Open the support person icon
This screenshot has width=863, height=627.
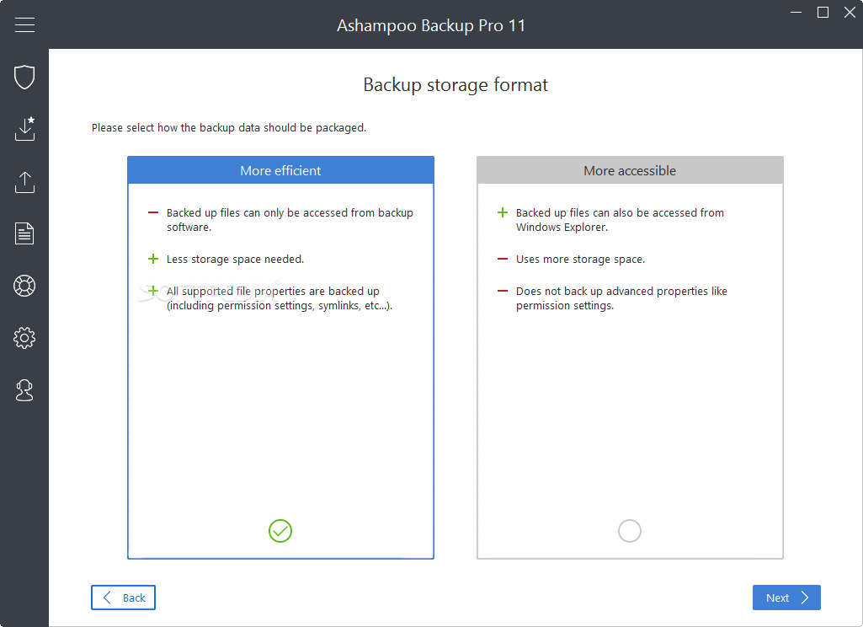pos(24,390)
